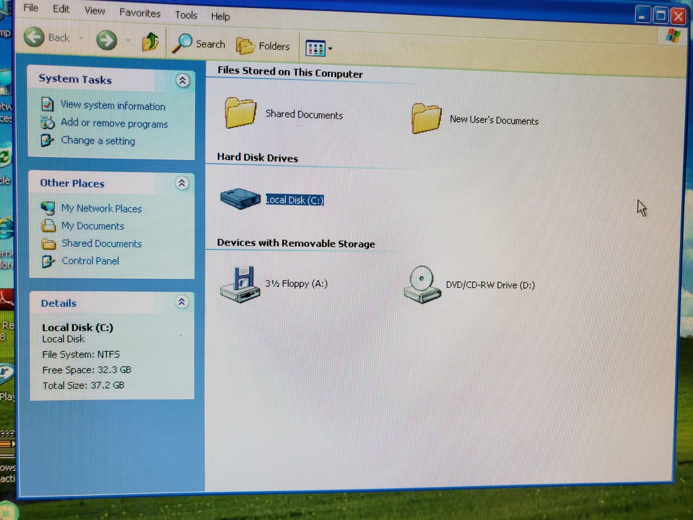Open Shared Documents link in Other Places
This screenshot has width=693, height=520.
coord(102,244)
